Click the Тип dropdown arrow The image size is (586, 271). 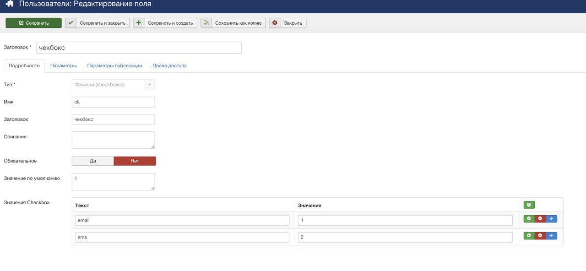click(149, 85)
